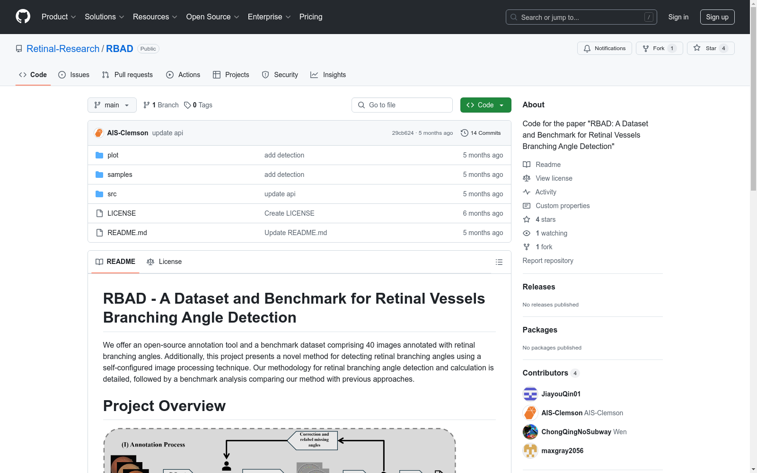Image resolution: width=757 pixels, height=473 pixels.
Task: Switch to the Pull requests tab
Action: click(127, 75)
